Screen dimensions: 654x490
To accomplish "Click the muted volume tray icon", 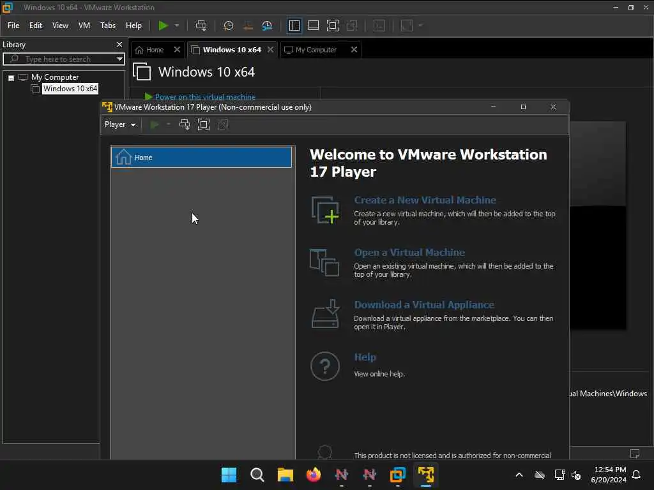I will pyautogui.click(x=576, y=475).
